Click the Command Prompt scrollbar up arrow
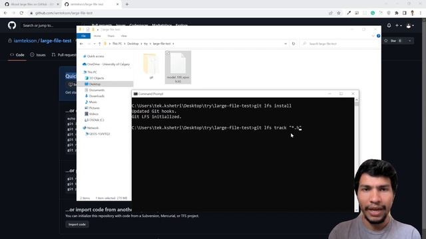Screen dimensions: 426x239 [357, 100]
